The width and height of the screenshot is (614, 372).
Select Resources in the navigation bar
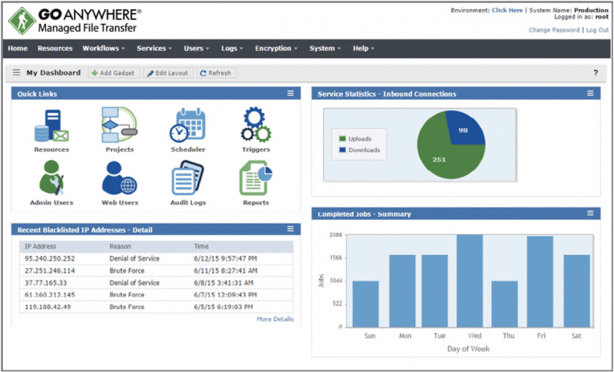click(55, 48)
